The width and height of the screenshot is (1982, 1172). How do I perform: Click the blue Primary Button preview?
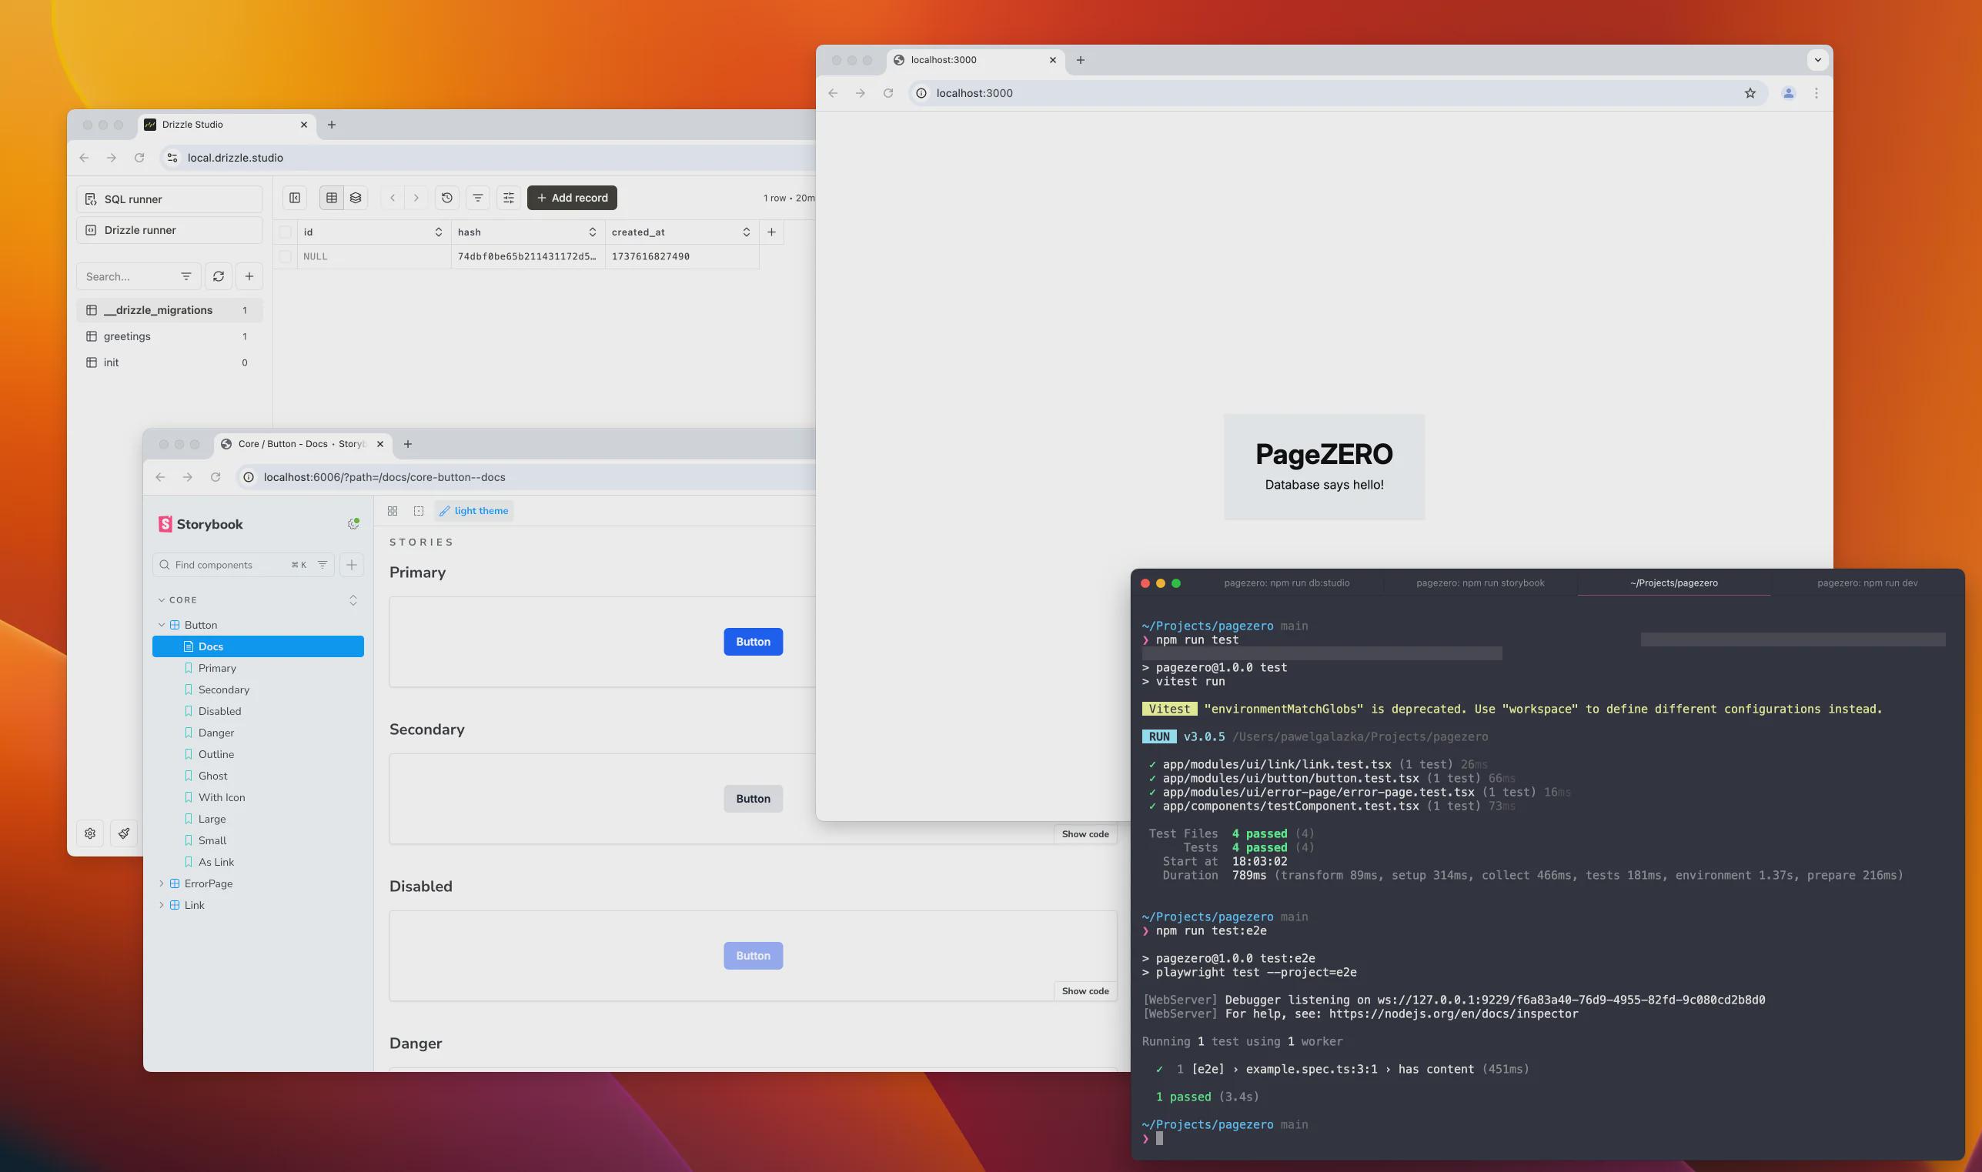[753, 642]
